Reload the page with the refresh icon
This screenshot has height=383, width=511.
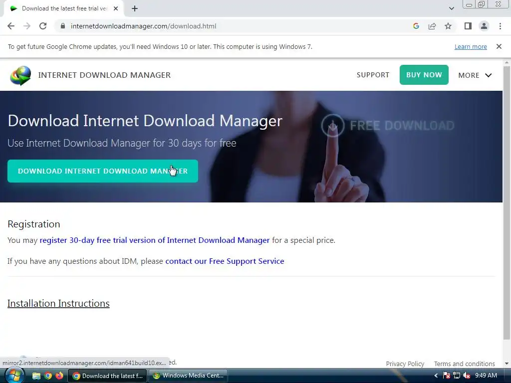click(43, 26)
